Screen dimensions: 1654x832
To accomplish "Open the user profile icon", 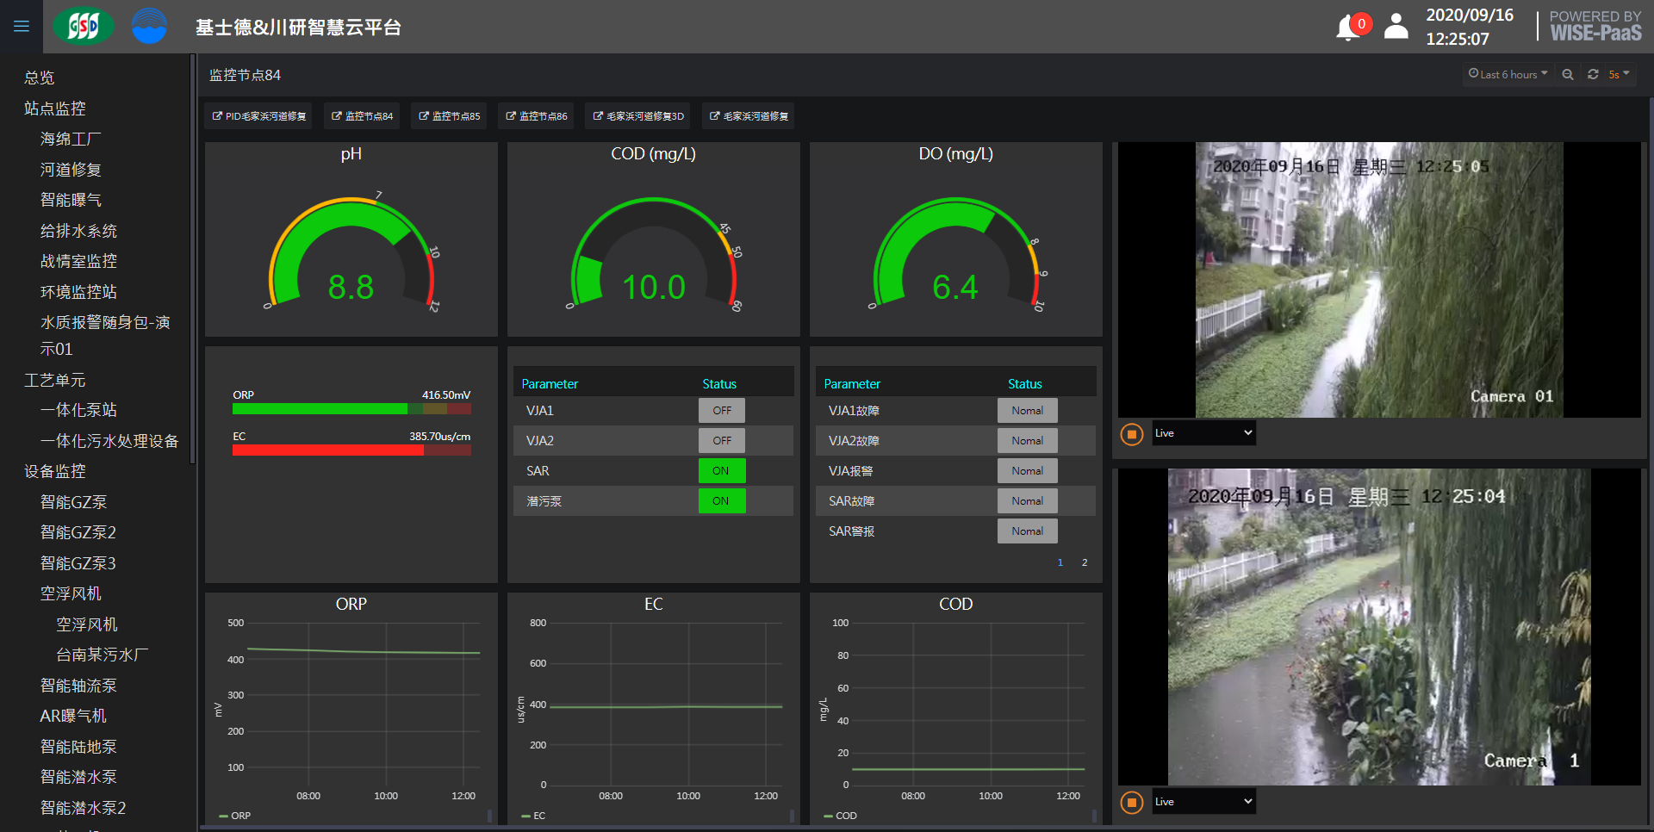I will coord(1396,27).
